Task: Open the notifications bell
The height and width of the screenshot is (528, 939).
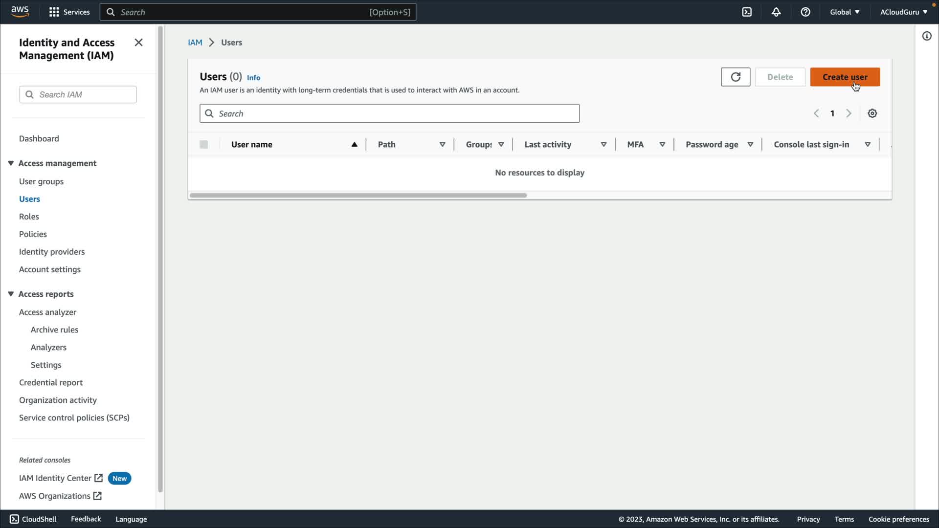Action: click(x=776, y=12)
